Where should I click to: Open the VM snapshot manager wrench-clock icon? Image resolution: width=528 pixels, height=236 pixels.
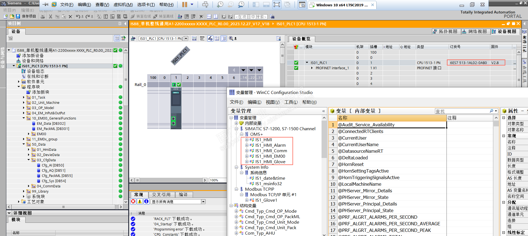pos(241,4)
